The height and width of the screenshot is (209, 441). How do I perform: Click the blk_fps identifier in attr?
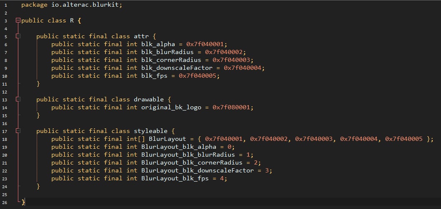click(154, 76)
